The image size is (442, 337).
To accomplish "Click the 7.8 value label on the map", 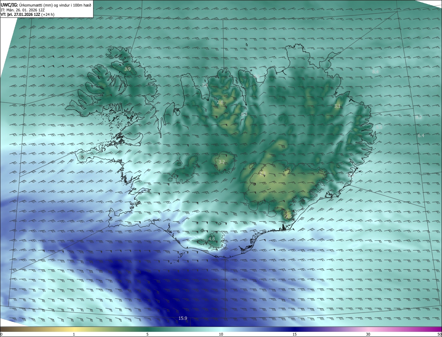I will point(205,85).
